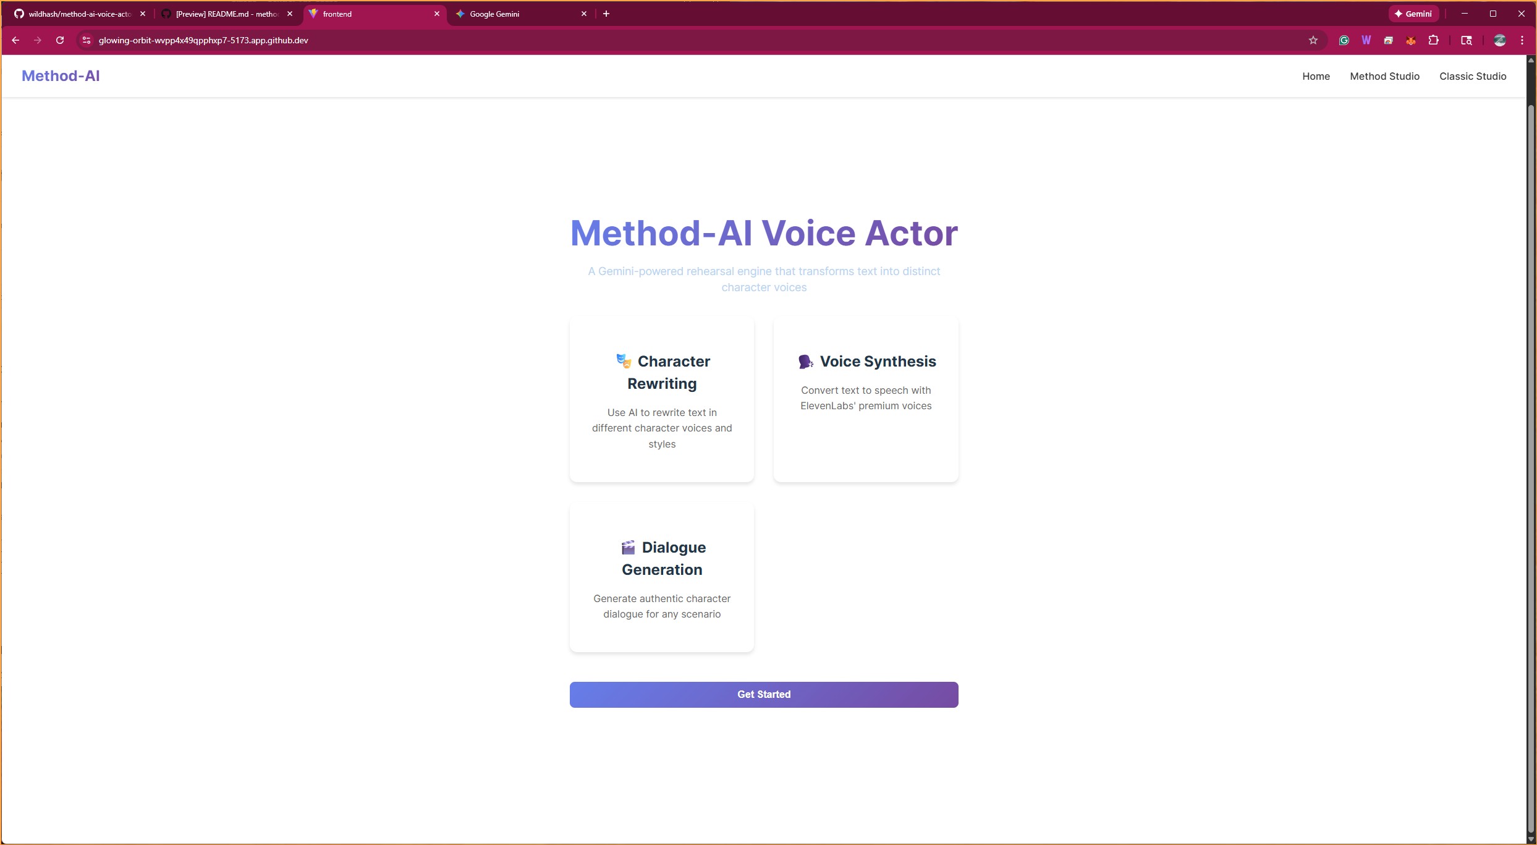
Task: Open the tab search icon
Action: (x=1466, y=40)
